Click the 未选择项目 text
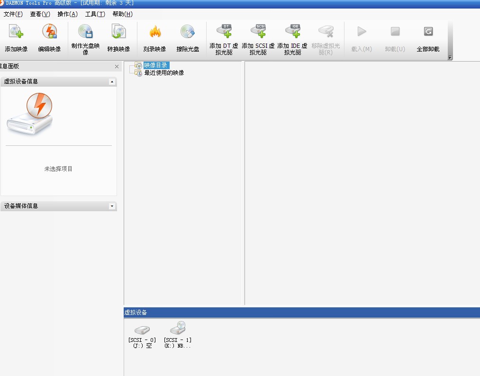480x376 pixels. click(58, 169)
